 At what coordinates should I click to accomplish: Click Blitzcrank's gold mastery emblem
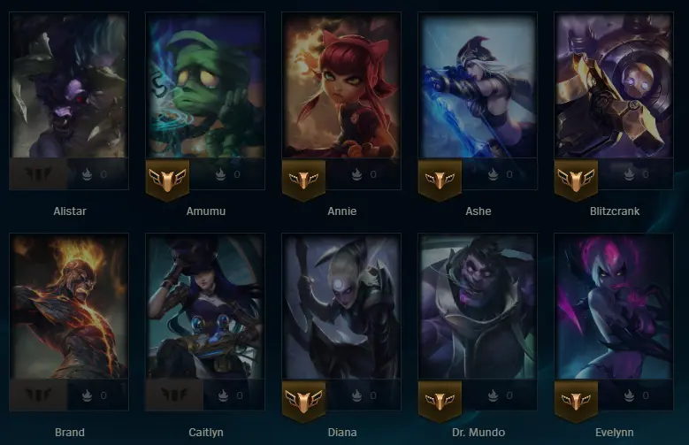pos(576,180)
